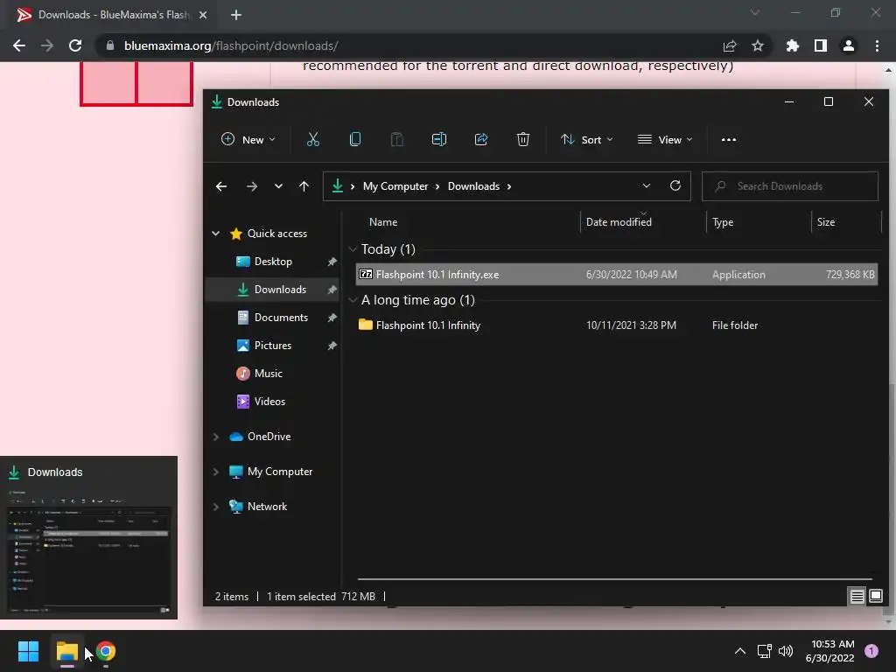Switch to large thumbnails view icon in status bar
This screenshot has width=896, height=672.
click(x=875, y=597)
